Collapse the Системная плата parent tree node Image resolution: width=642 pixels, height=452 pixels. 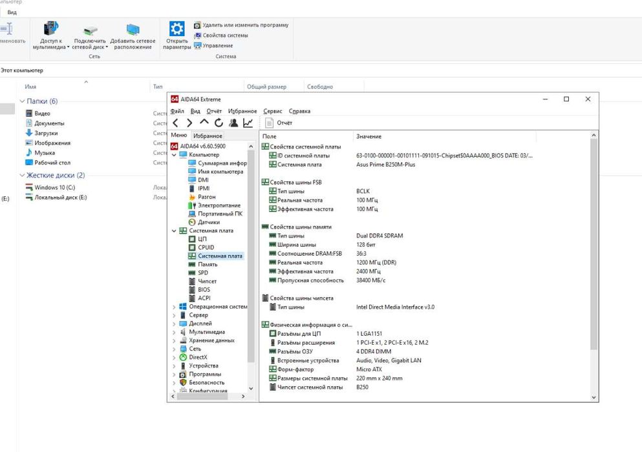coord(174,231)
